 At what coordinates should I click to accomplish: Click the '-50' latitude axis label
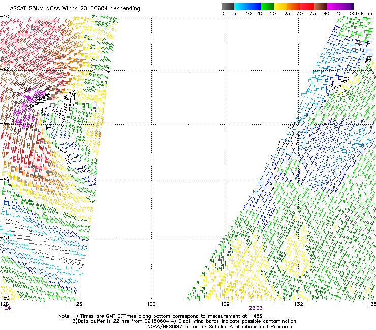[x=5, y=298]
